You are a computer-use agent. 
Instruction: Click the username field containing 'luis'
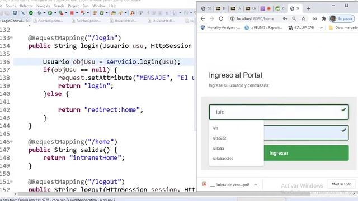click(279, 112)
